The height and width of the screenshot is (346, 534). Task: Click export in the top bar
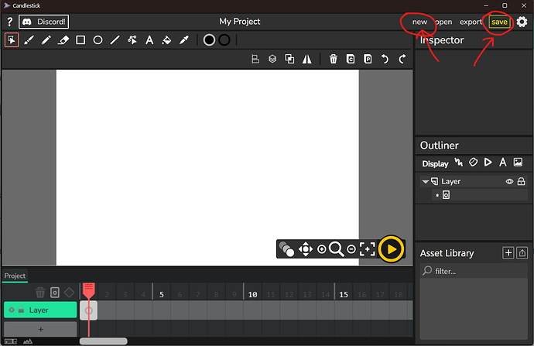pos(471,22)
